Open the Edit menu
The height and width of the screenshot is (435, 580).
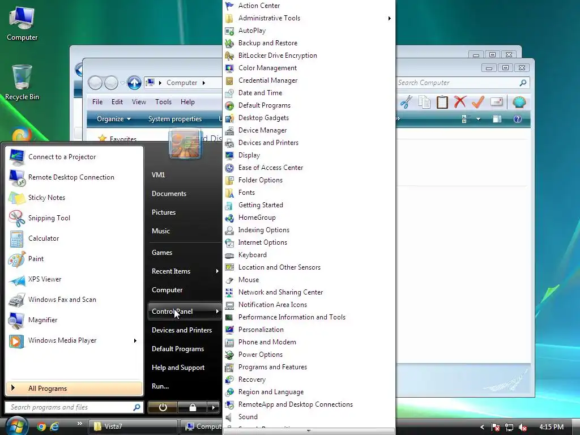point(117,102)
